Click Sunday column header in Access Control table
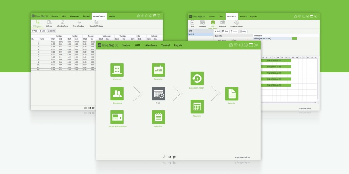349x174 pixels. [59, 36]
